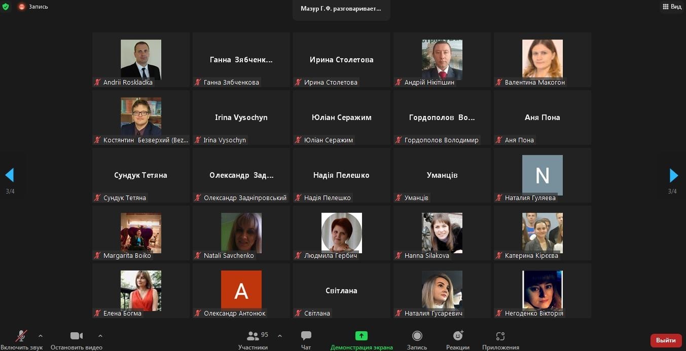This screenshot has width=686, height=351.
Task: Select Andrii Roskladka's video tile
Action: [x=141, y=60]
